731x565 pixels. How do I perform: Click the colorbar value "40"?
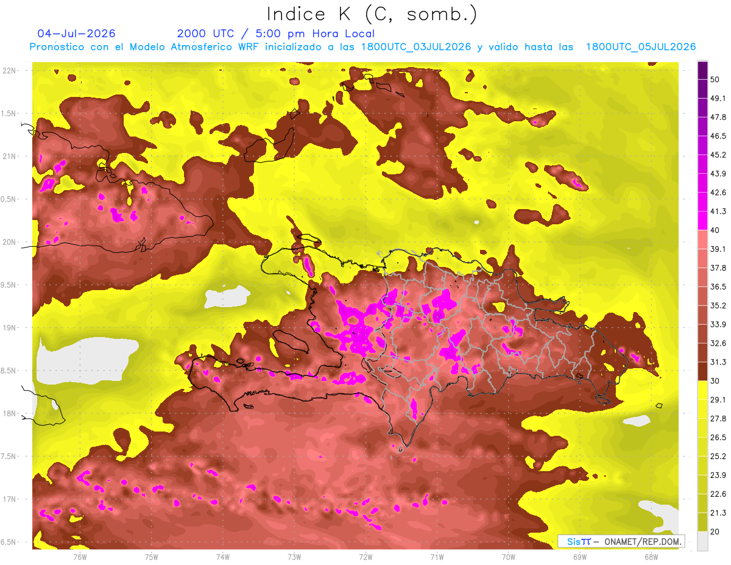coord(716,230)
